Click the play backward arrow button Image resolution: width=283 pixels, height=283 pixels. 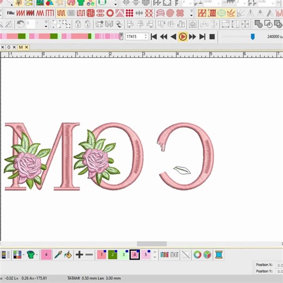pos(173,36)
